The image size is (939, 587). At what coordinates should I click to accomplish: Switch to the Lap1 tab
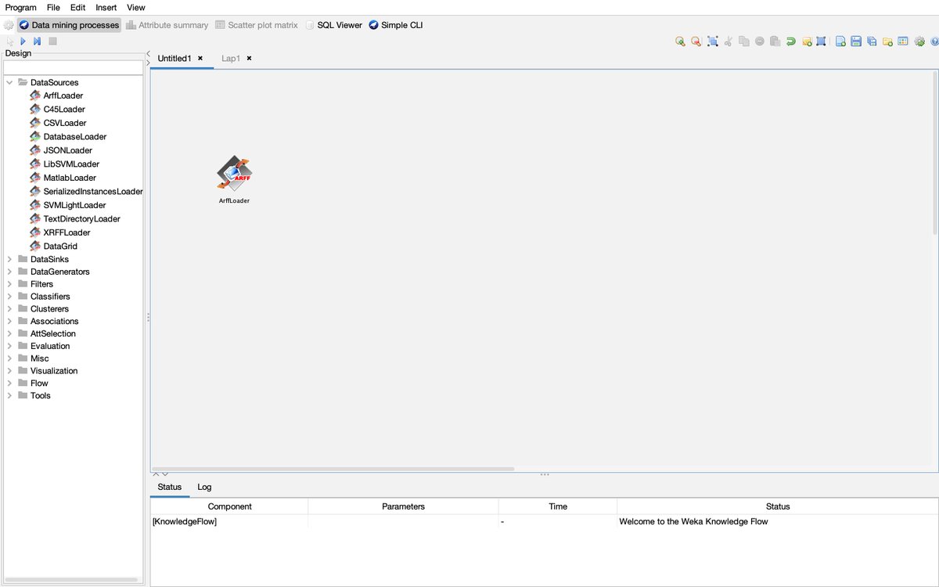point(231,59)
